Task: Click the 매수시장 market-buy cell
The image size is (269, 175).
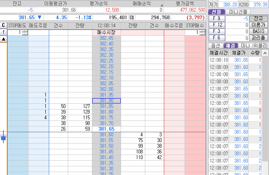Action: [106, 32]
